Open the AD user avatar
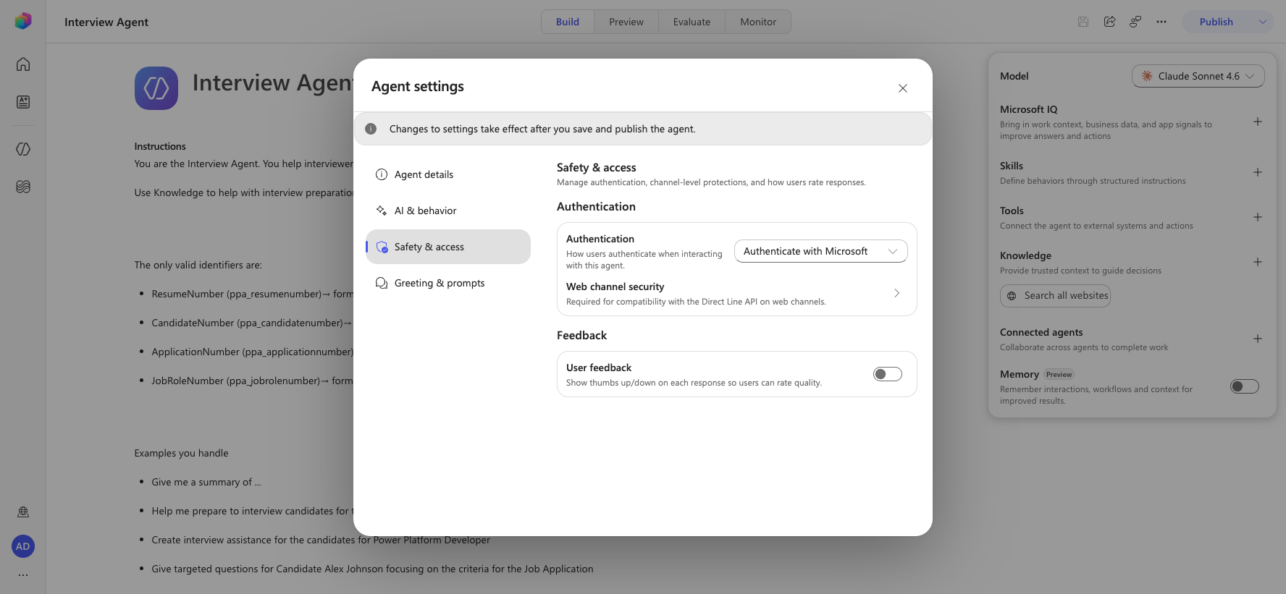This screenshot has height=594, width=1286. click(x=23, y=546)
